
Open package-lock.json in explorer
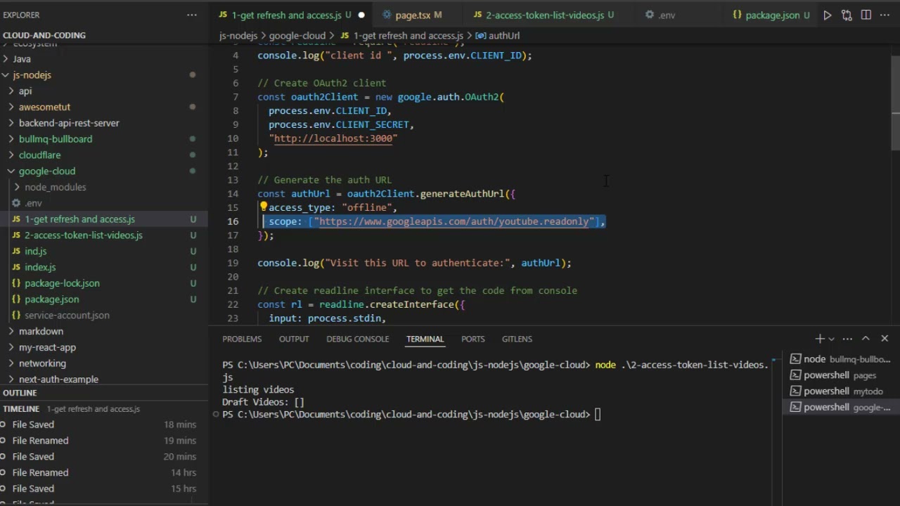coord(104,283)
